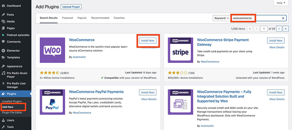Install WooCommerce Payments Fully Integrated Solution
The image size is (292, 130).
pyautogui.click(x=276, y=93)
